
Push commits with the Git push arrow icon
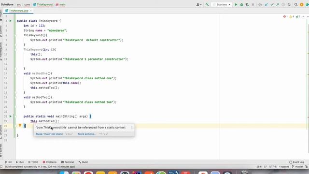click(x=278, y=4)
